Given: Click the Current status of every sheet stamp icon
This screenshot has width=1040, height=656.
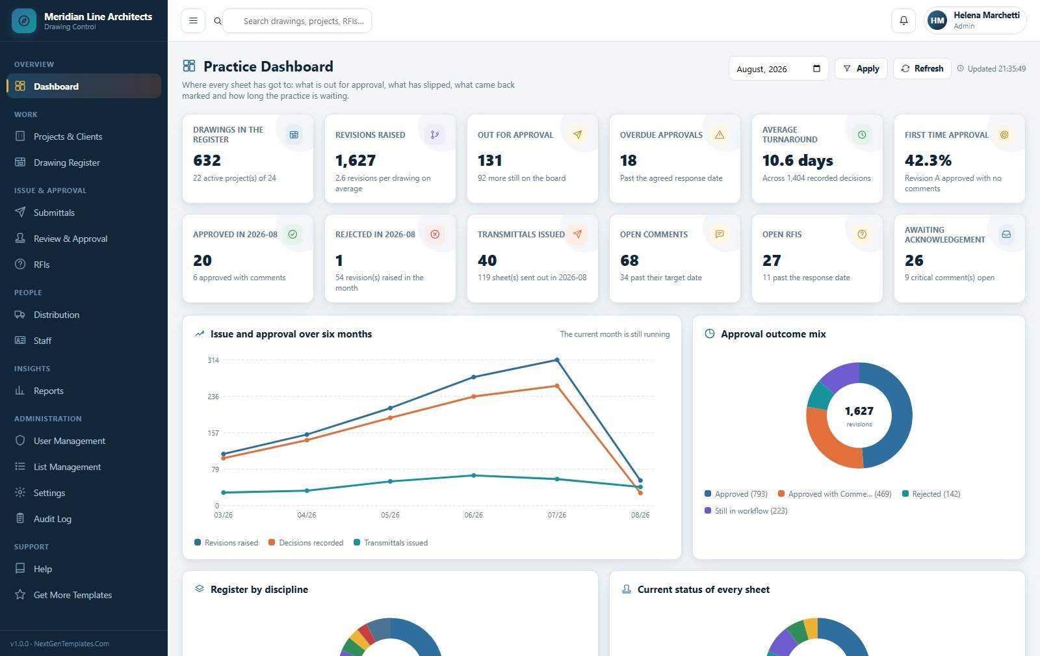Looking at the screenshot, I should pos(627,589).
